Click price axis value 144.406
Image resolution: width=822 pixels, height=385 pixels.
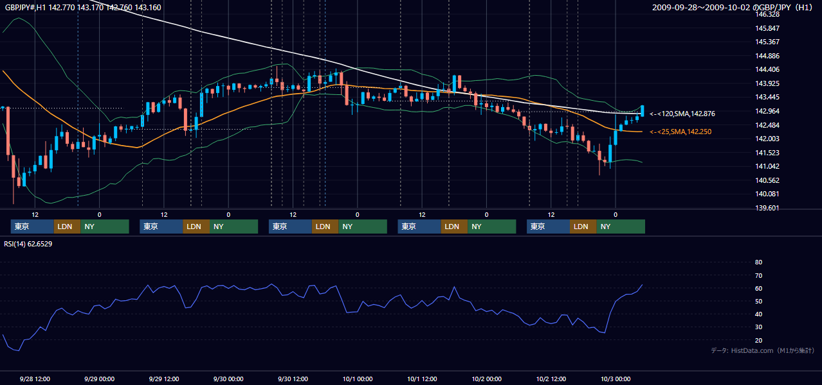pos(767,69)
